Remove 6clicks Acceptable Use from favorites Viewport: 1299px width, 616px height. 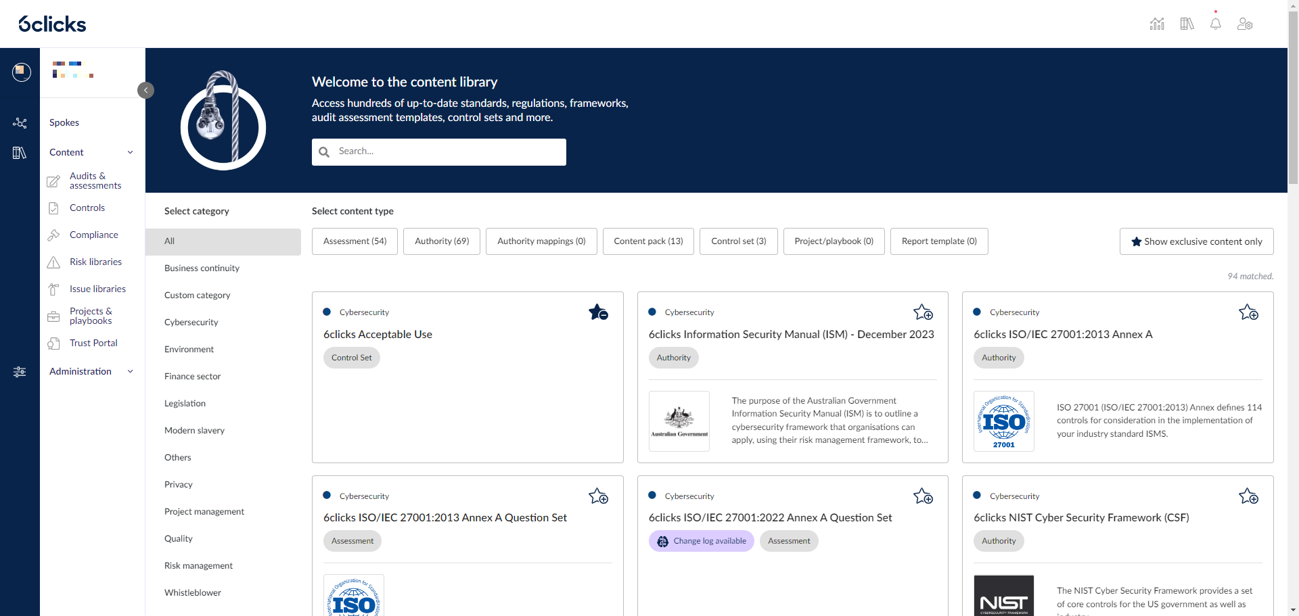click(x=598, y=312)
